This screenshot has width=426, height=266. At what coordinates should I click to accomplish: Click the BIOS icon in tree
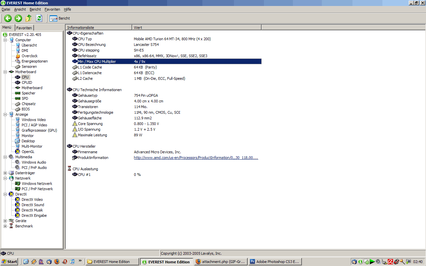point(18,109)
